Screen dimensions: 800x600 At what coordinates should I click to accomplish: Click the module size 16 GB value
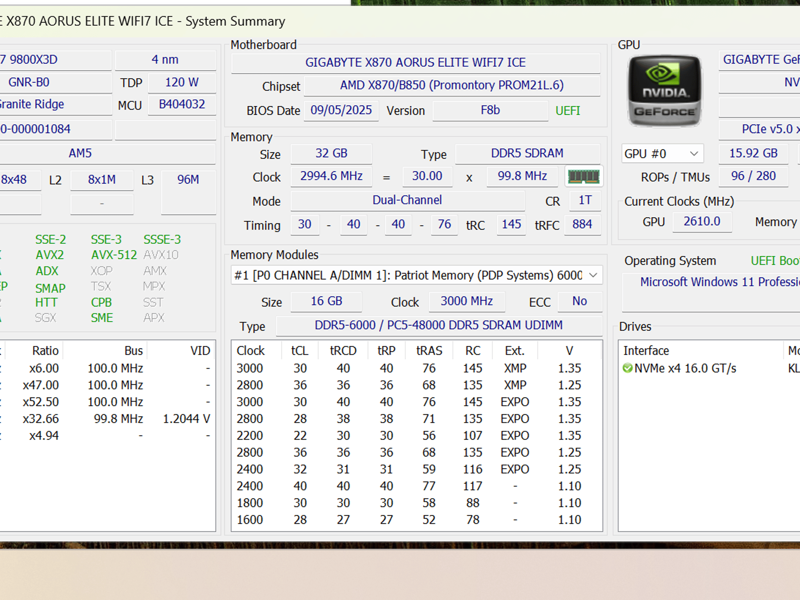(x=326, y=302)
